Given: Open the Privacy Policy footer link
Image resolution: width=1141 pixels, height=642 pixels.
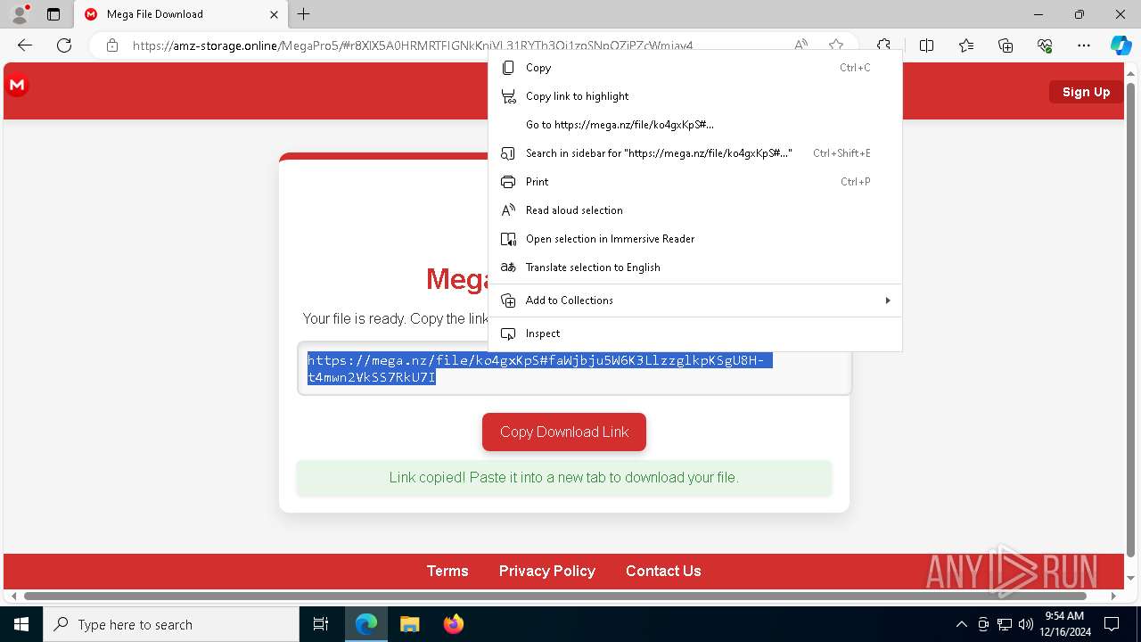Looking at the screenshot, I should [547, 571].
